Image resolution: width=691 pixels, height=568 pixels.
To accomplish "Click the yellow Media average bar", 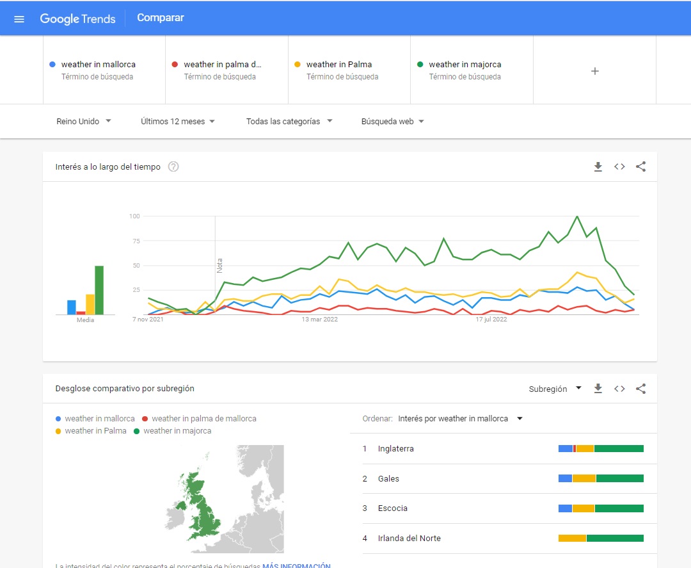I will (90, 304).
